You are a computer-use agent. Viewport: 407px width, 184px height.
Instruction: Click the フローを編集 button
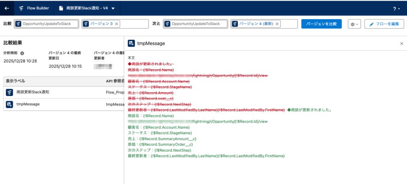384,24
